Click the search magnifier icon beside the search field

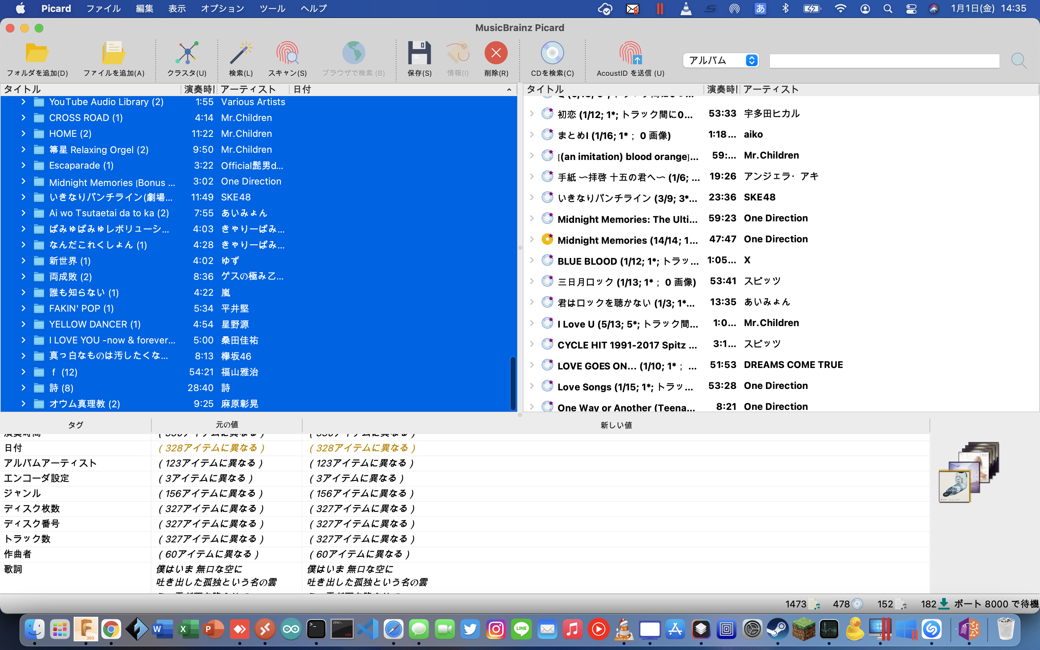tap(1018, 61)
